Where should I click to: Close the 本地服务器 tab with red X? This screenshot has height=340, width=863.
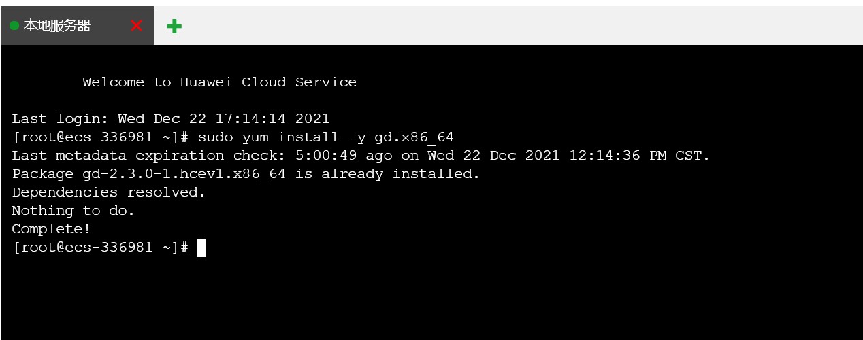pyautogui.click(x=136, y=26)
